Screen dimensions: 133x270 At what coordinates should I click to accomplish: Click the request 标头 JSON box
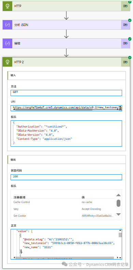tap(66, 133)
